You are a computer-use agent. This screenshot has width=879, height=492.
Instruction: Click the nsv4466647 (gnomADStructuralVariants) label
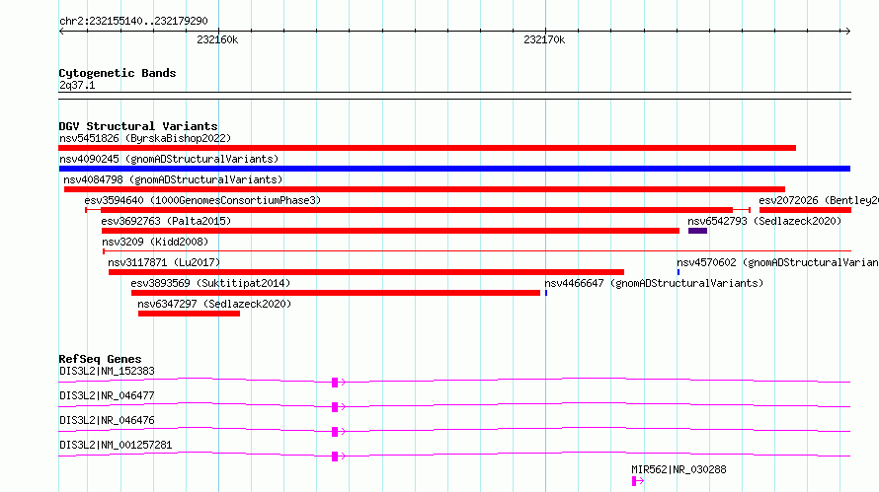click(x=654, y=283)
